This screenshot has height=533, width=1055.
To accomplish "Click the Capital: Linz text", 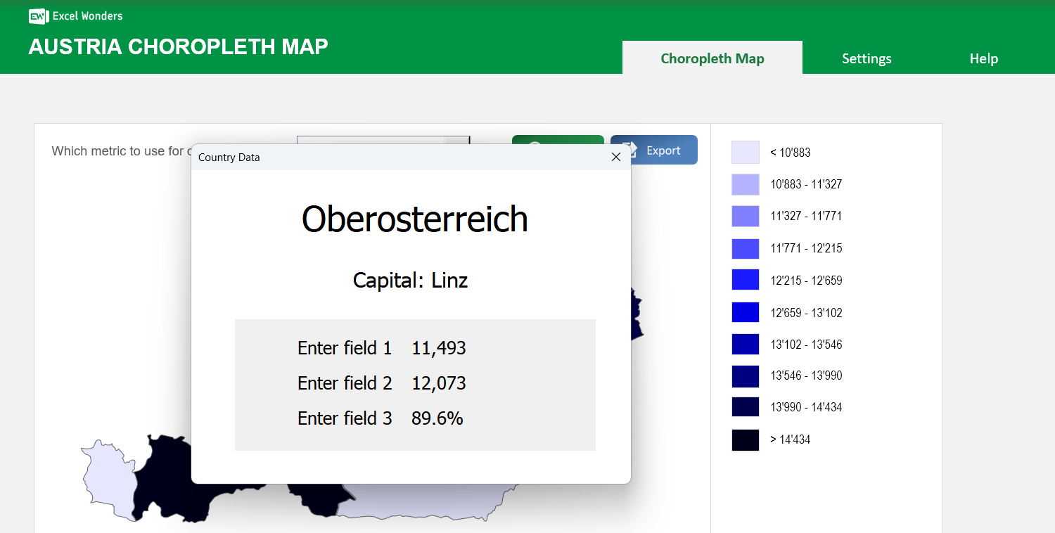I will click(x=410, y=280).
